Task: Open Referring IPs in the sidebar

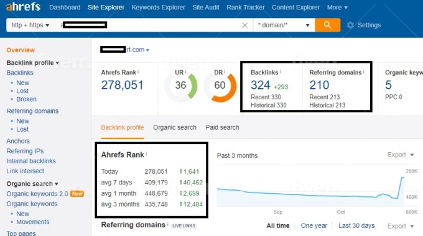Action: coord(25,151)
